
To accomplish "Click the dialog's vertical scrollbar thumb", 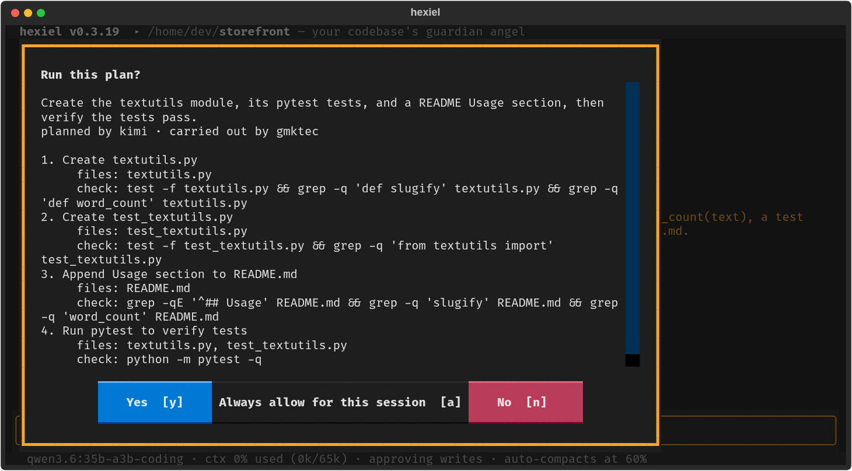I will (x=633, y=218).
